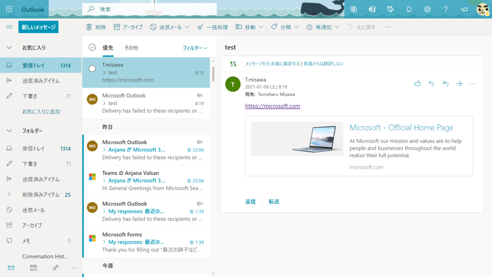This screenshot has width=492, height=277.
Task: Open Teams の Anjana Valsan email
Action: coord(146,181)
